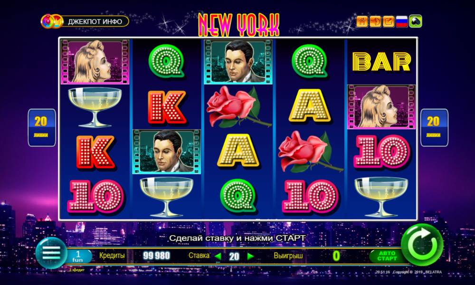
Task: Select the right 20 линии lines indicator
Action: [434, 127]
